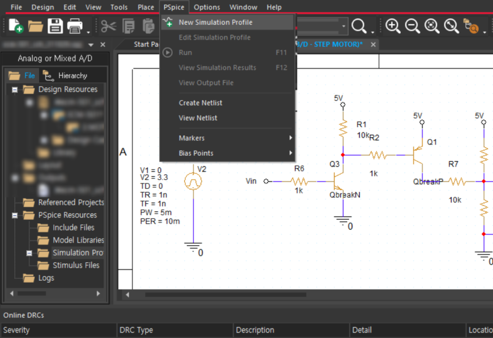The width and height of the screenshot is (493, 338).
Task: Open the project panel dropdown arrow
Action: [91, 45]
